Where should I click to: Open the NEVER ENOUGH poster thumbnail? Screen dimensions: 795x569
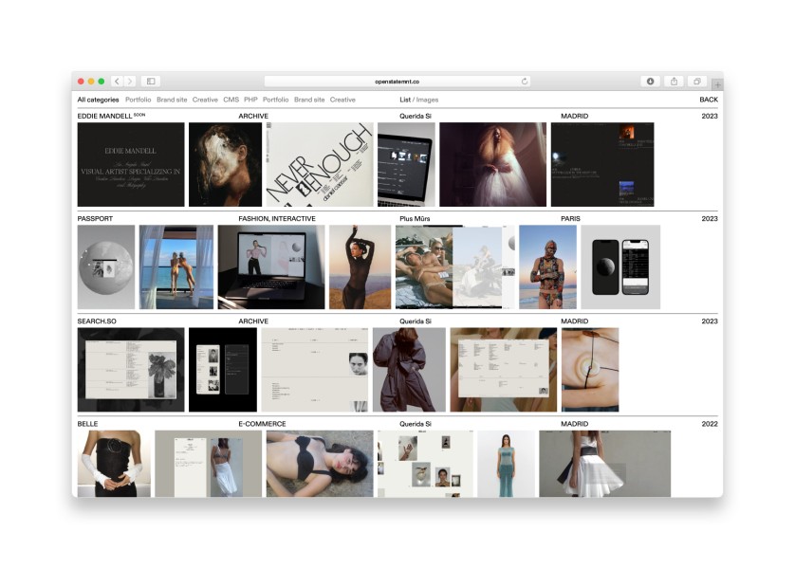[320, 165]
